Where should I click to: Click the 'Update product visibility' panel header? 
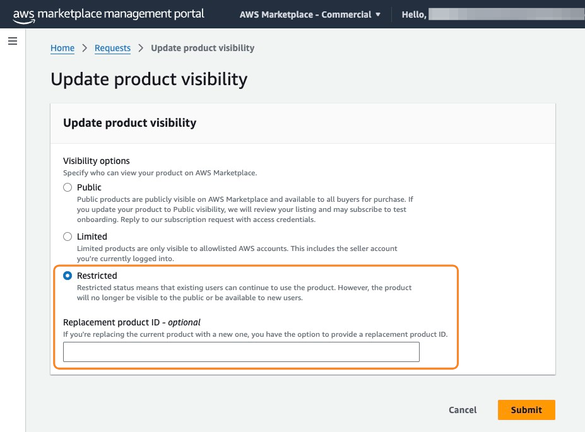[x=129, y=123]
